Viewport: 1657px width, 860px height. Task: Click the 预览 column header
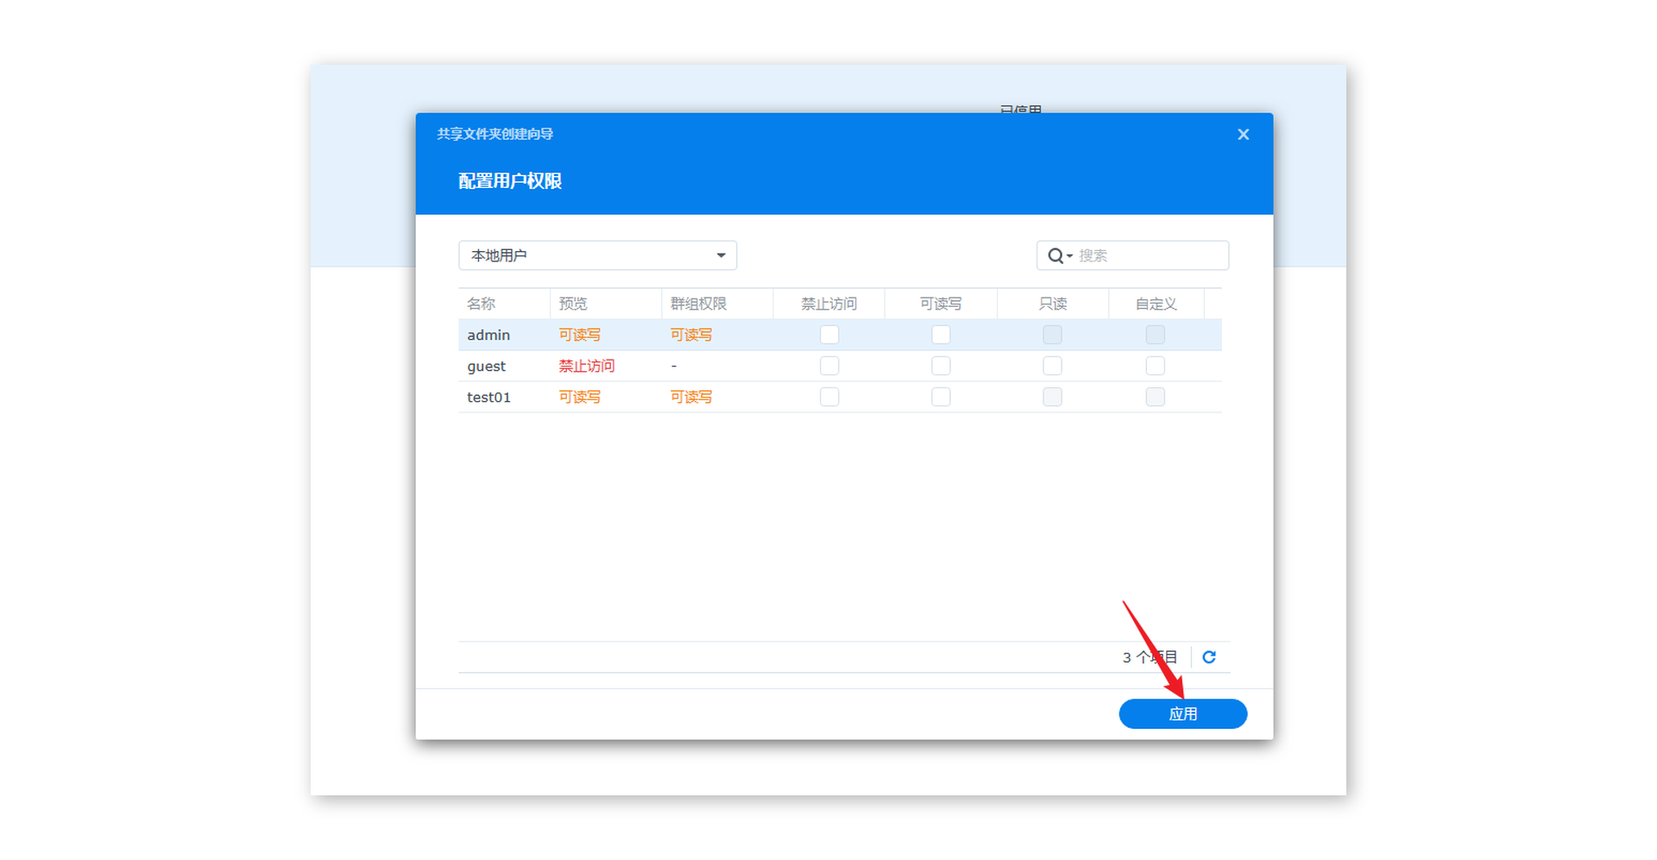[606, 304]
